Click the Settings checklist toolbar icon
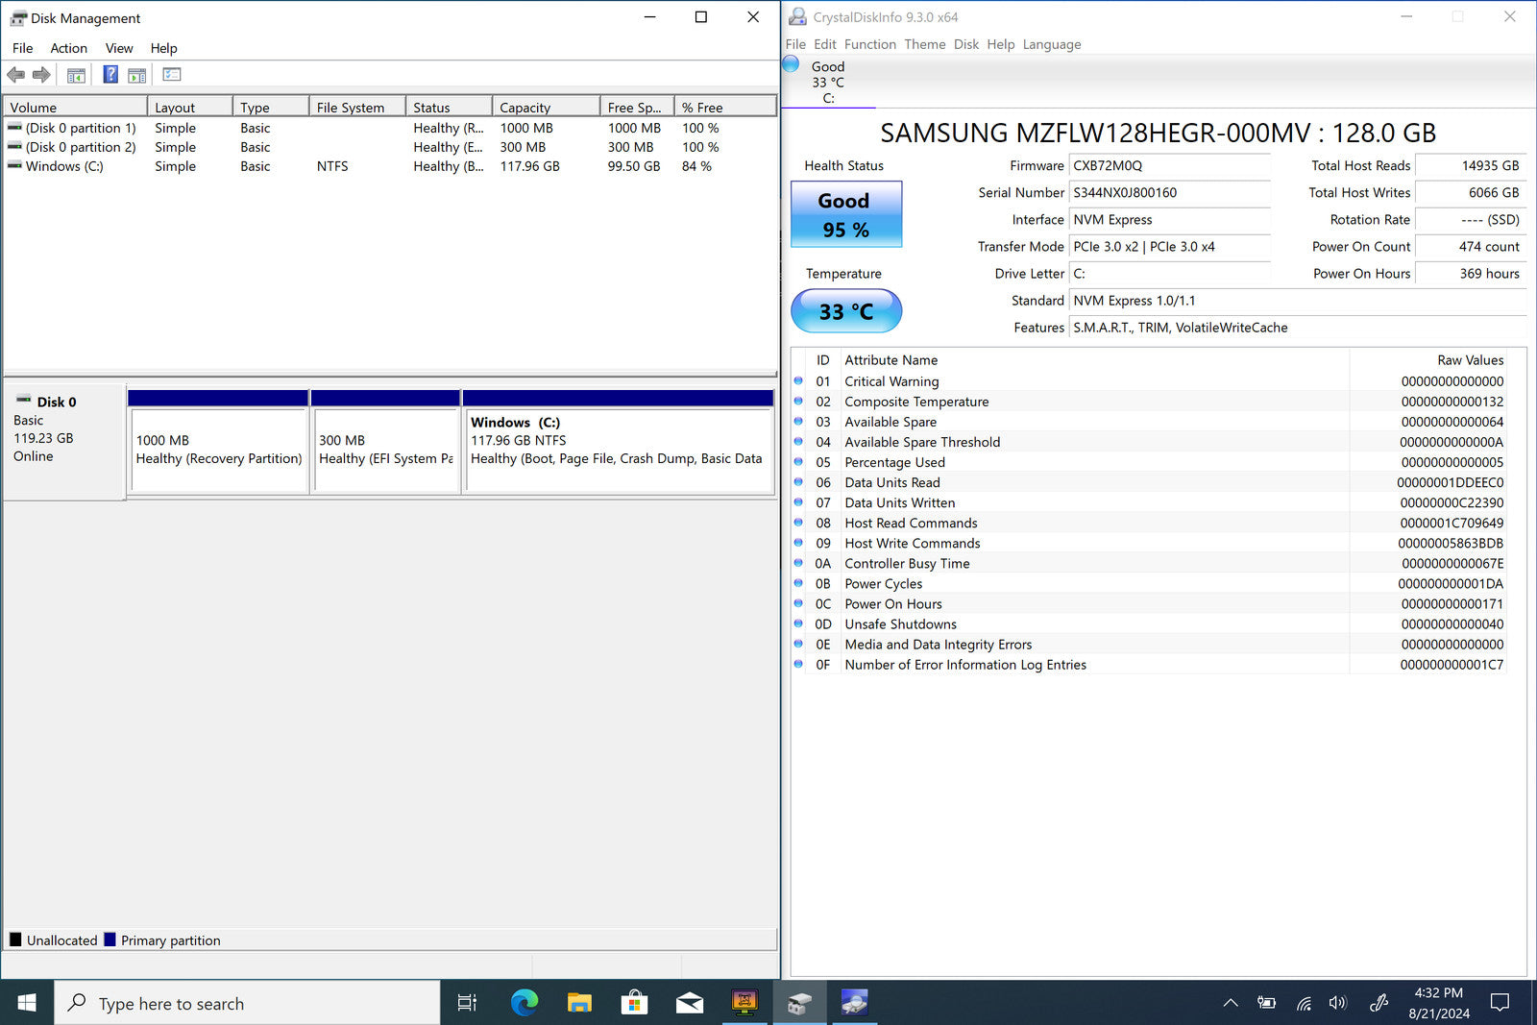Image resolution: width=1537 pixels, height=1025 pixels. [172, 75]
